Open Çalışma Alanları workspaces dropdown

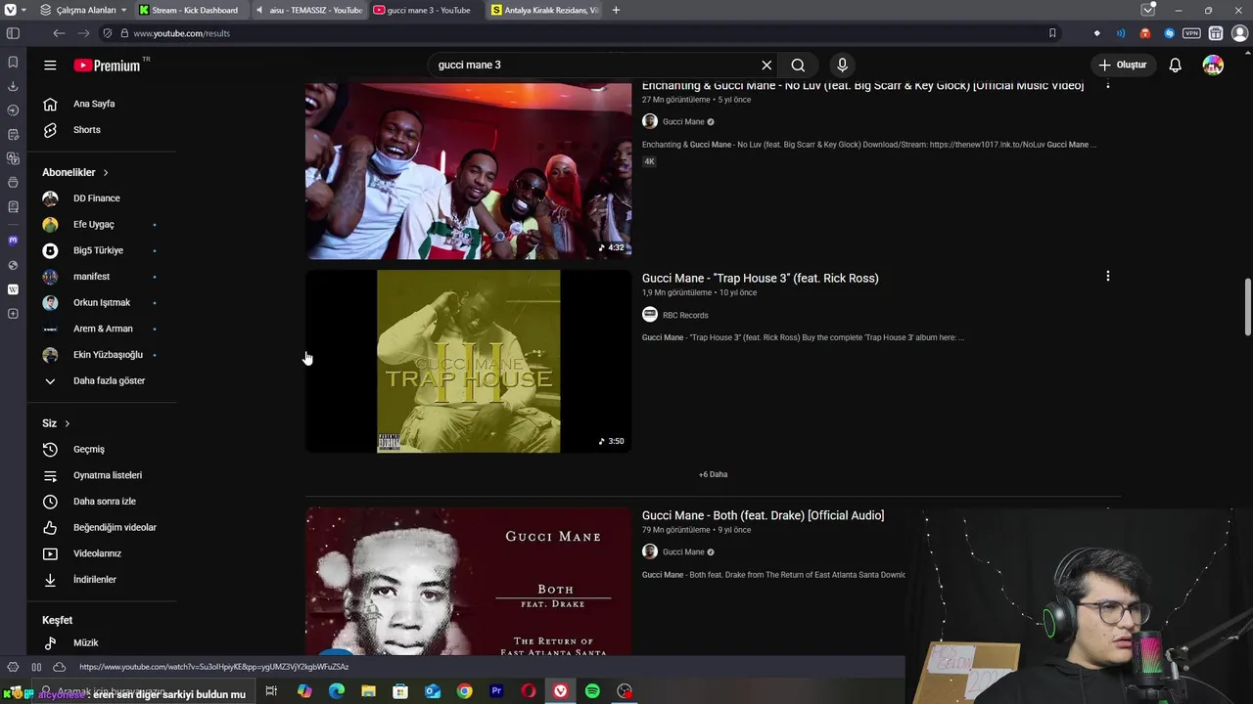(x=82, y=10)
